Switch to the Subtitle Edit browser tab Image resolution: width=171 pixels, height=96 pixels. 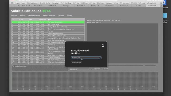[x=153, y=6]
